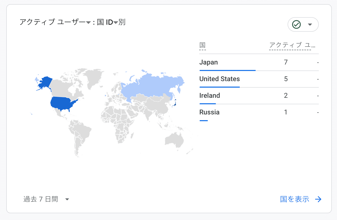Click the green data quality checkmark icon
337x220 pixels.
coord(296,24)
